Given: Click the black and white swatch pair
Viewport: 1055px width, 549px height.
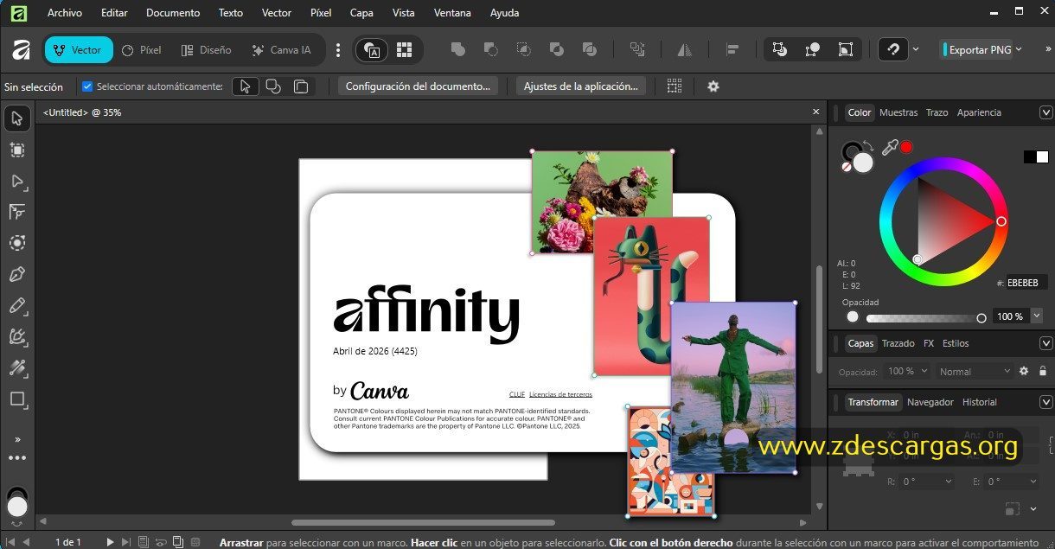Looking at the screenshot, I should [1036, 156].
